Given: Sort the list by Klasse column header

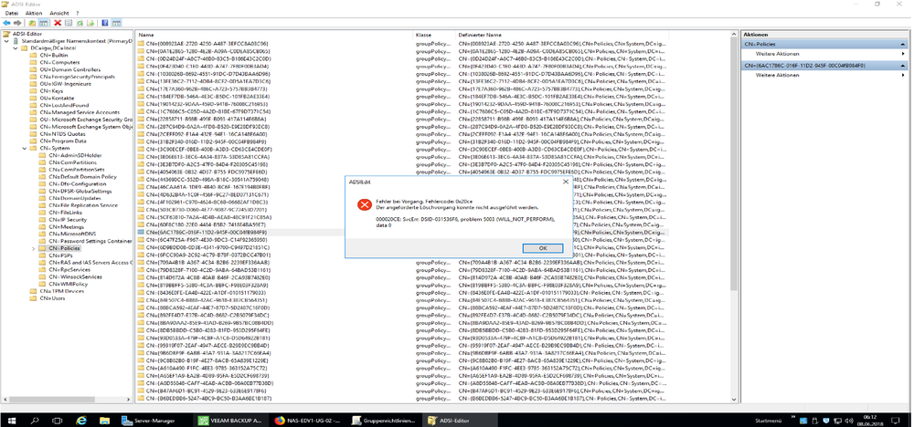Looking at the screenshot, I should point(423,34).
